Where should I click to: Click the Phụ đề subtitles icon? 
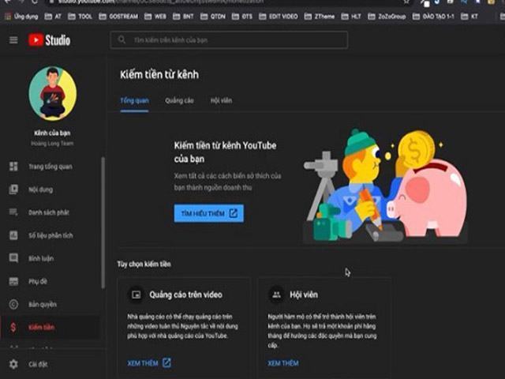click(x=13, y=281)
